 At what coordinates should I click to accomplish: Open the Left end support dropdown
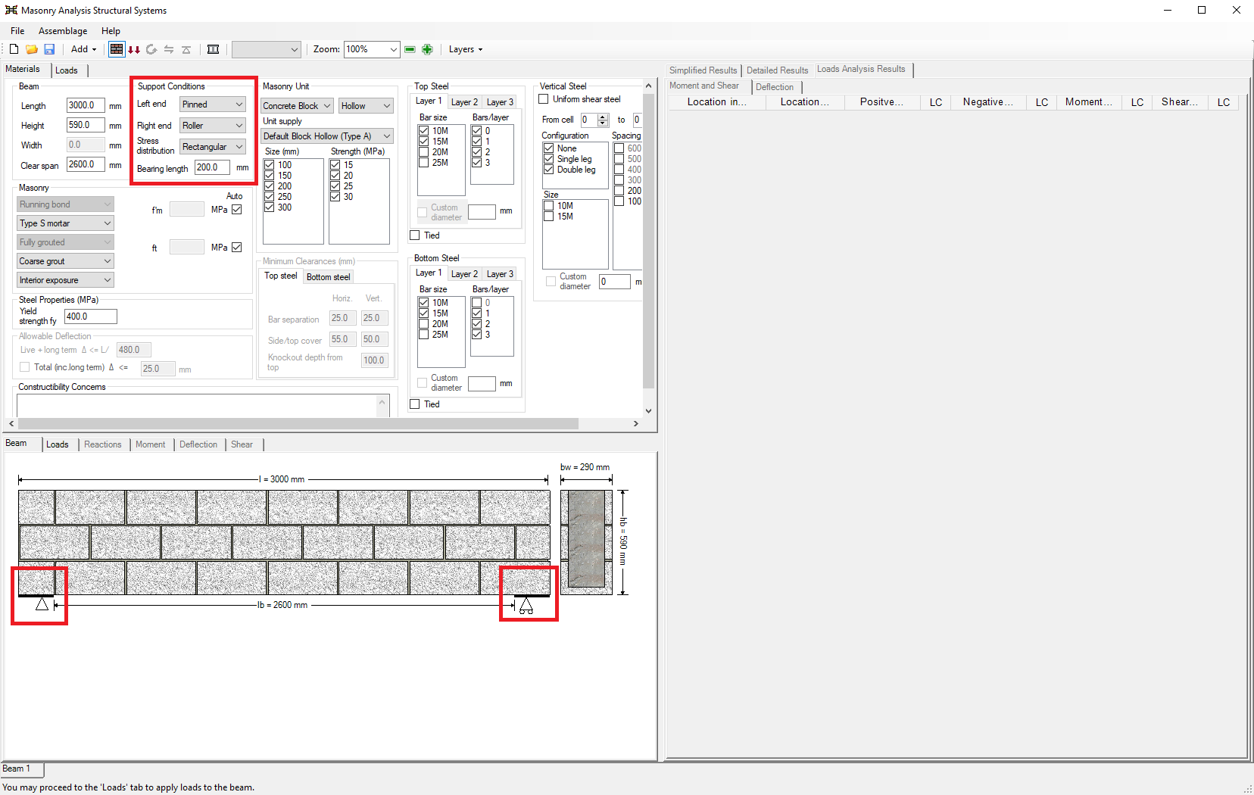click(213, 104)
